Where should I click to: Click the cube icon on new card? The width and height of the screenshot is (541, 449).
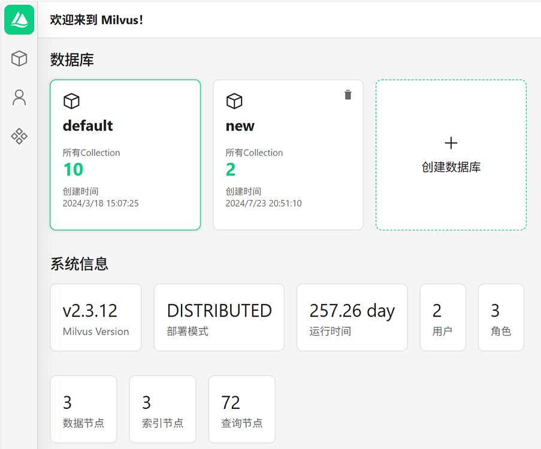(234, 101)
